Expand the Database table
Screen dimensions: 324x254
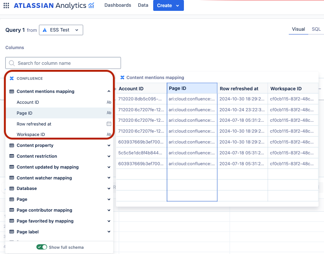(109, 188)
